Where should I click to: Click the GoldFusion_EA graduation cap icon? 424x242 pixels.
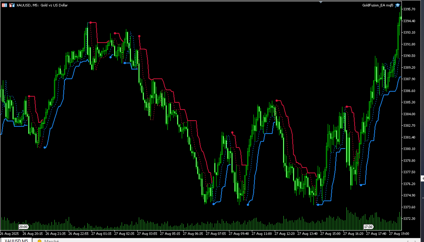coord(398,5)
